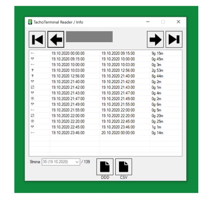This screenshot has width=219, height=206.
Task: Go to previous page arrow
Action: click(x=56, y=39)
